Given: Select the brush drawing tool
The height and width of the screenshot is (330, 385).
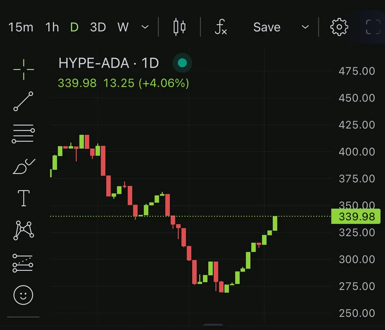Looking at the screenshot, I should 23,166.
